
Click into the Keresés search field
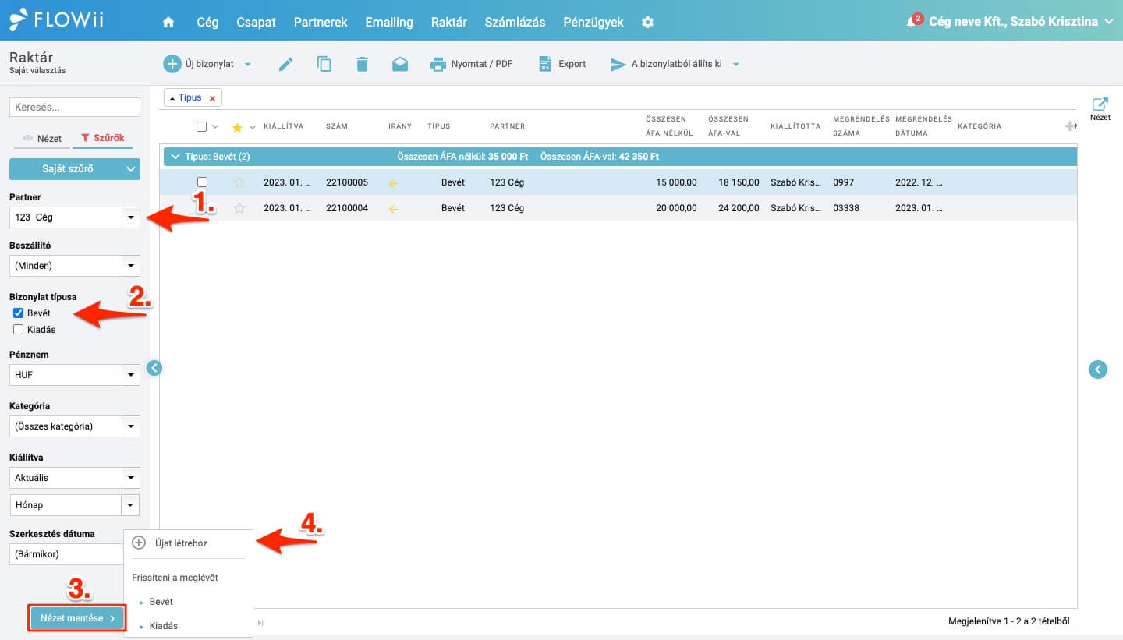click(75, 108)
